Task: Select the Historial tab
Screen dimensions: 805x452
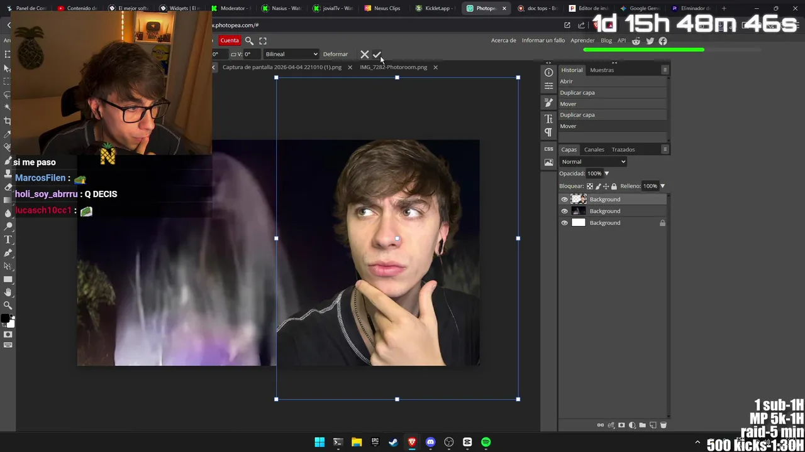Action: 572,70
